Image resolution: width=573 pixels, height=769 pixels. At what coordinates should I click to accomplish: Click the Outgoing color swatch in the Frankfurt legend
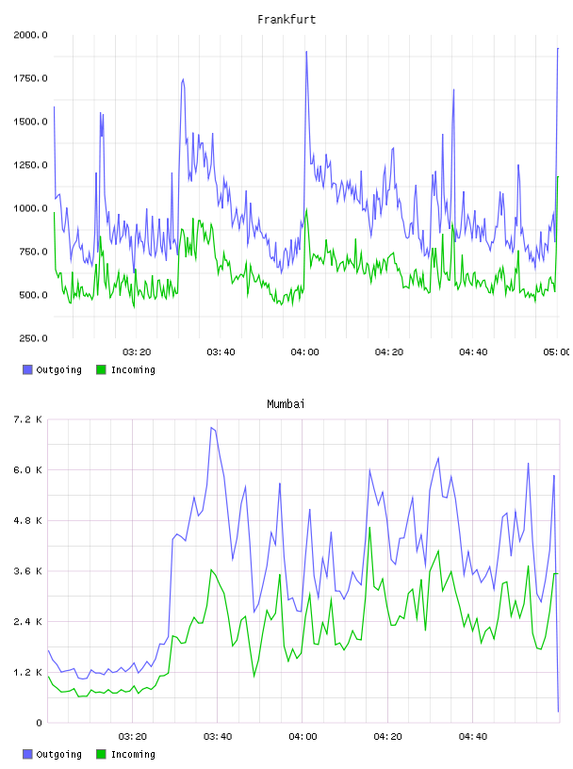click(x=27, y=369)
